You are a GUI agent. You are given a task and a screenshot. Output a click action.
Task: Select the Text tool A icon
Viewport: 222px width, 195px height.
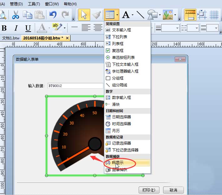126,15
